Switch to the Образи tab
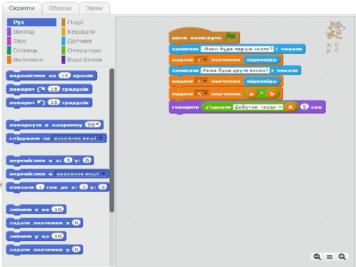This screenshot has height=267, width=356. [x=60, y=8]
